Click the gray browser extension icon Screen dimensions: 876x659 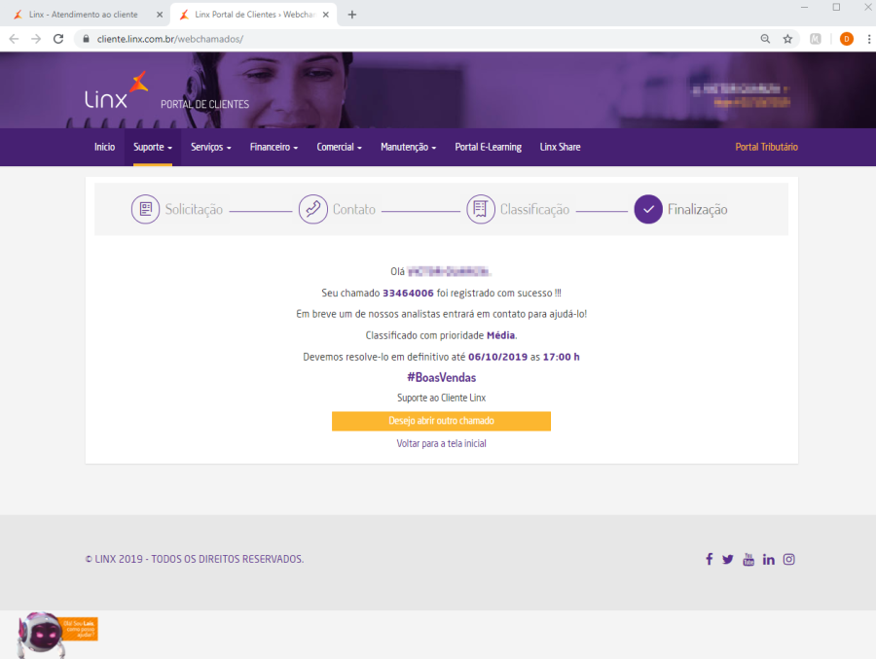(x=816, y=39)
